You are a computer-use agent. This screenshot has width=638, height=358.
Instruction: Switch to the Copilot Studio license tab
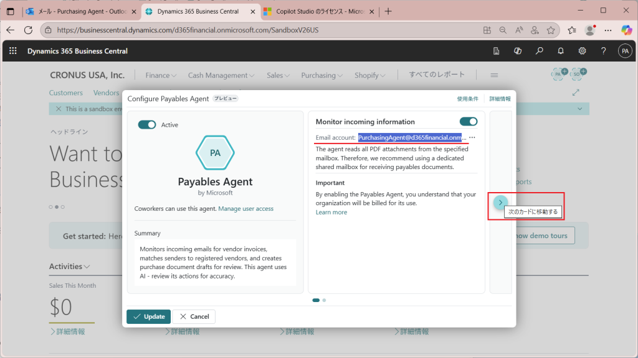[x=320, y=11]
